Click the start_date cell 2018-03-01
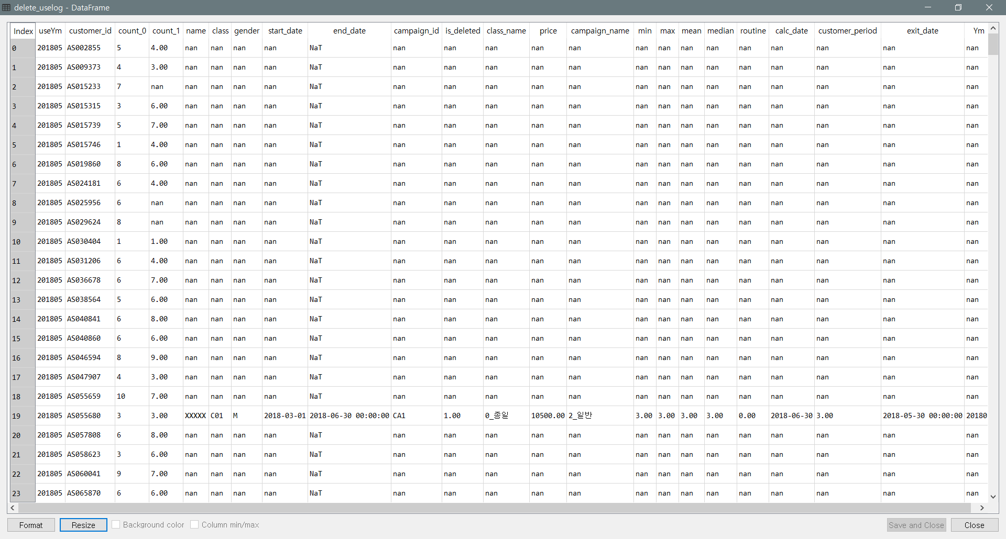 coord(285,416)
